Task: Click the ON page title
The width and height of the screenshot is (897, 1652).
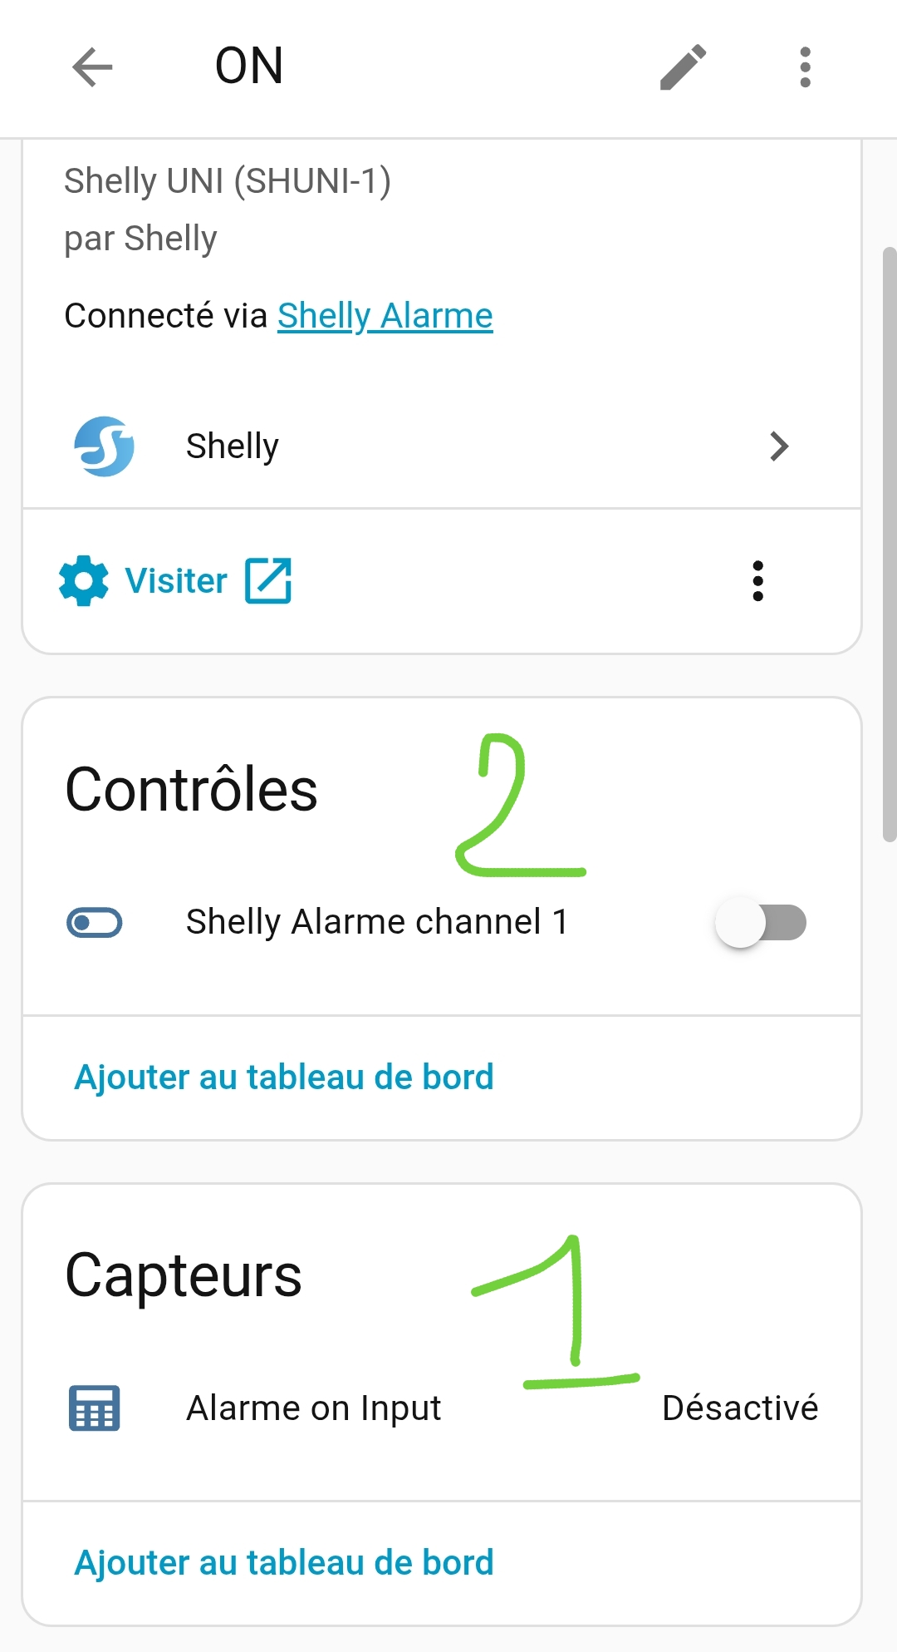Action: click(249, 67)
